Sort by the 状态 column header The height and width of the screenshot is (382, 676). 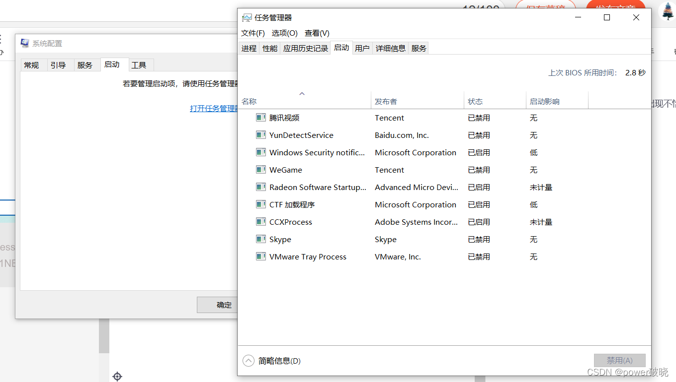coord(495,101)
